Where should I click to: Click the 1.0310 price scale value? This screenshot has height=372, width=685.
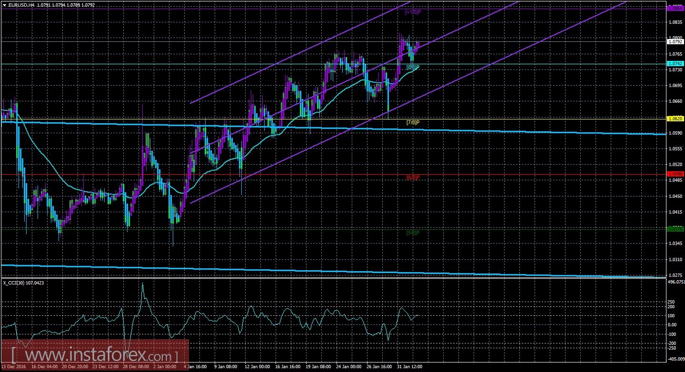tap(675, 259)
